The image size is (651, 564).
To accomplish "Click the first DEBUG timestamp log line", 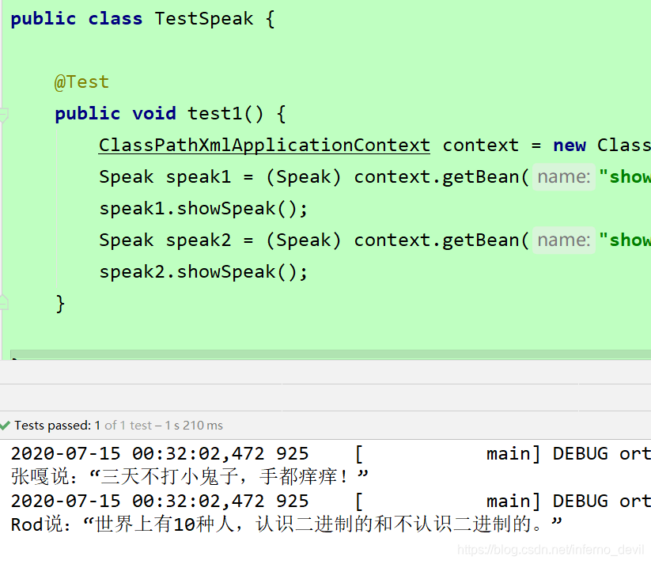I will click(331, 453).
